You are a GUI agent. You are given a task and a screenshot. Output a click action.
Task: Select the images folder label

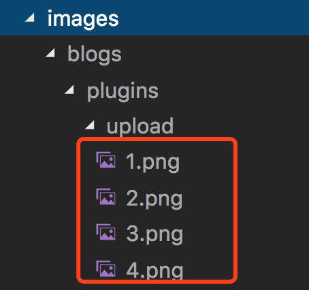click(83, 20)
